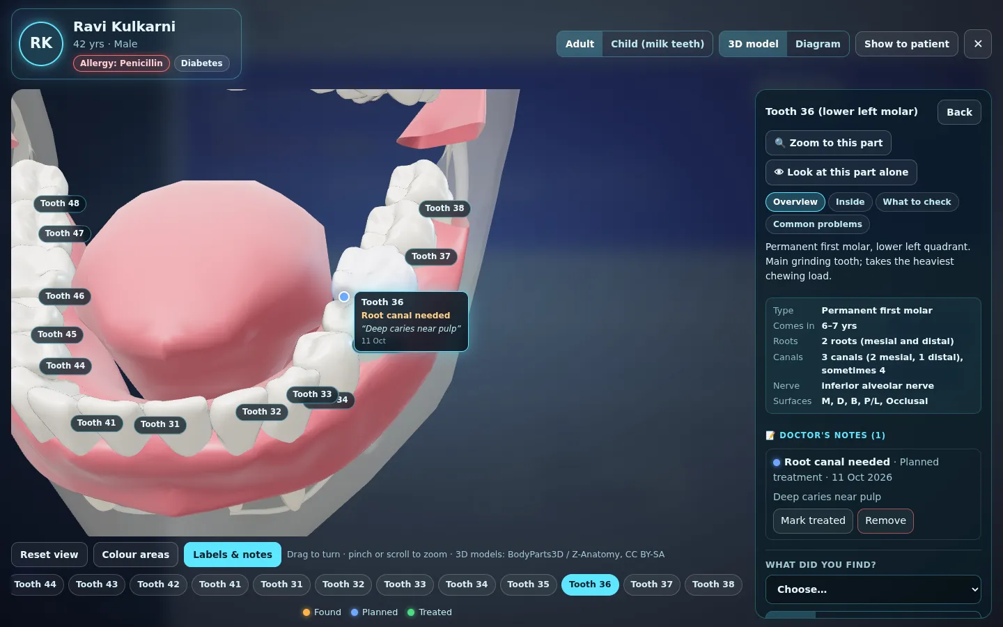Click Zoom to this part

[x=828, y=143]
